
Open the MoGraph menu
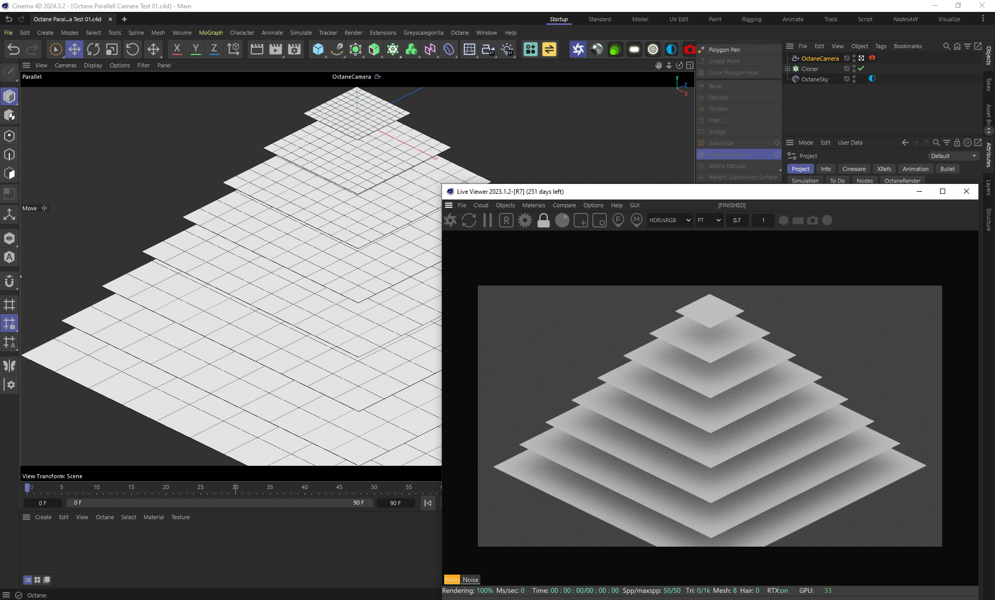pyautogui.click(x=210, y=33)
